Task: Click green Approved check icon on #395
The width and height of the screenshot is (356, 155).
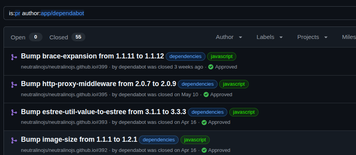Action: tap(206, 95)
